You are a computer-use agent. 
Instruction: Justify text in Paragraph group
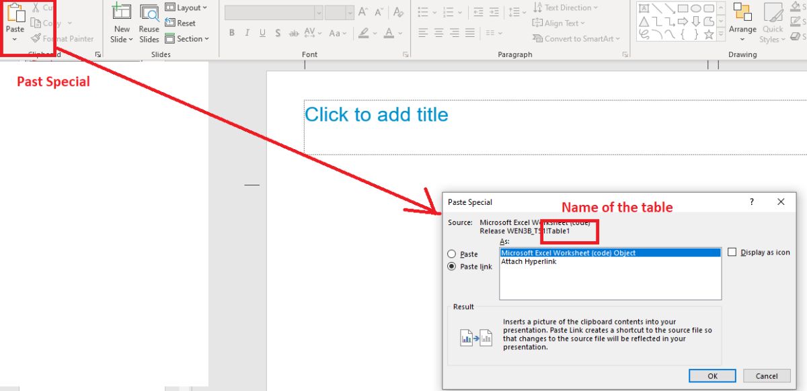[x=471, y=33]
